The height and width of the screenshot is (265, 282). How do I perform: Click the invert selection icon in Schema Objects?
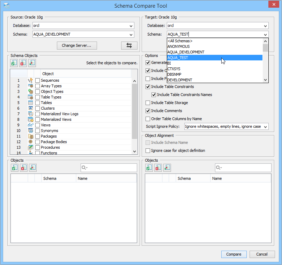[x=32, y=63]
